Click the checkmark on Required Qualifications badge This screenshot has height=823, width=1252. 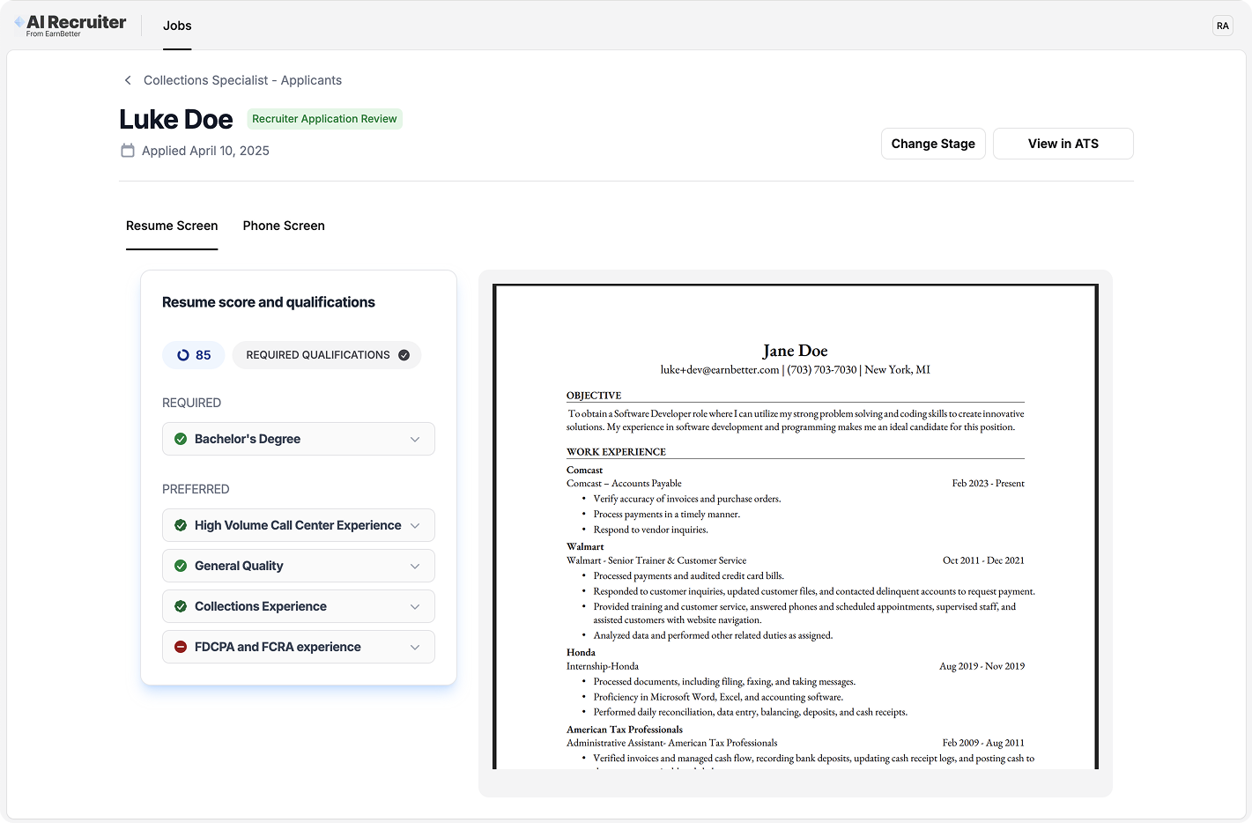pos(404,355)
